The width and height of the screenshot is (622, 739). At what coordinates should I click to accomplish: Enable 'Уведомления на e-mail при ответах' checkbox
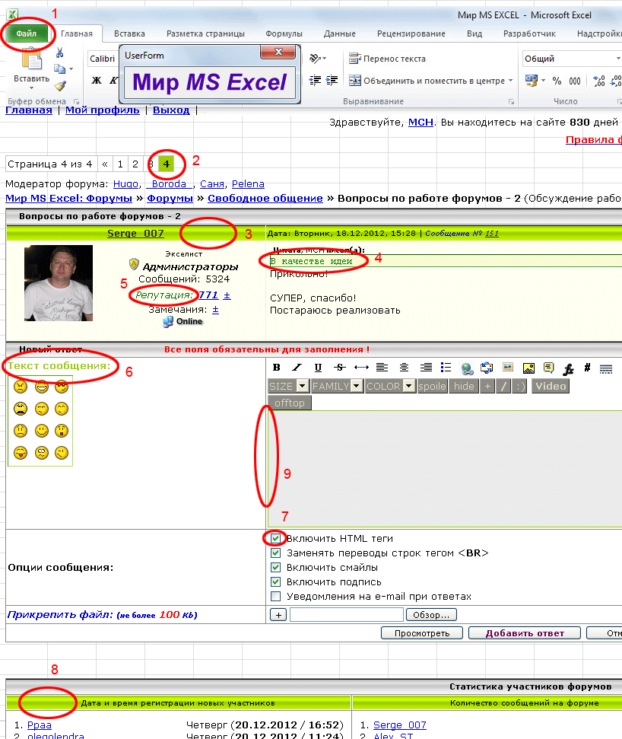click(275, 596)
